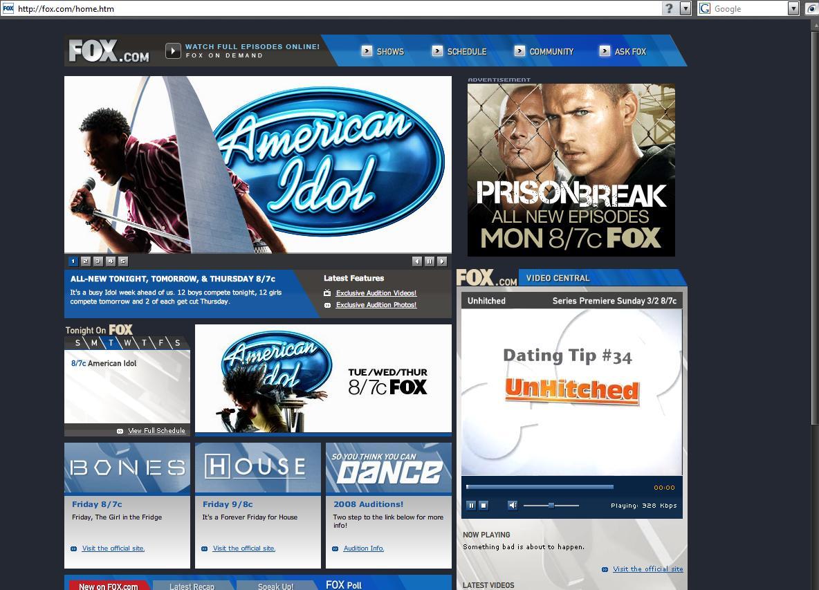Select slide 4 in the carousel
Image resolution: width=819 pixels, height=590 pixels.
(110, 261)
